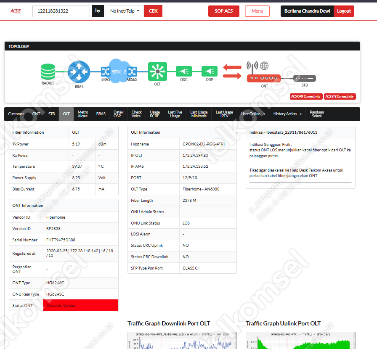Image resolution: width=377 pixels, height=349 pixels.
Task: Click the round BRAS router icon
Action: 79,71
